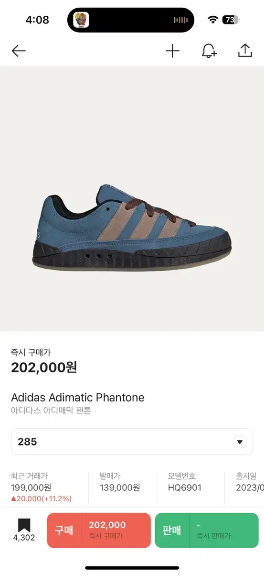Tap the 출시일 release date column
The height and width of the screenshot is (575, 264).
(x=250, y=482)
